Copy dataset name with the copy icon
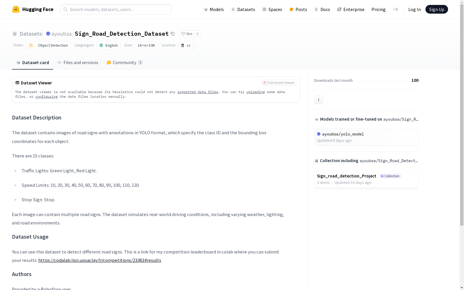 [173, 34]
